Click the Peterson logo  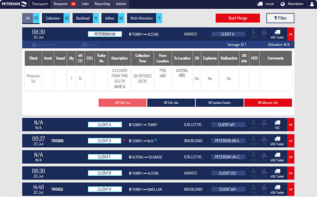tap(14, 4)
